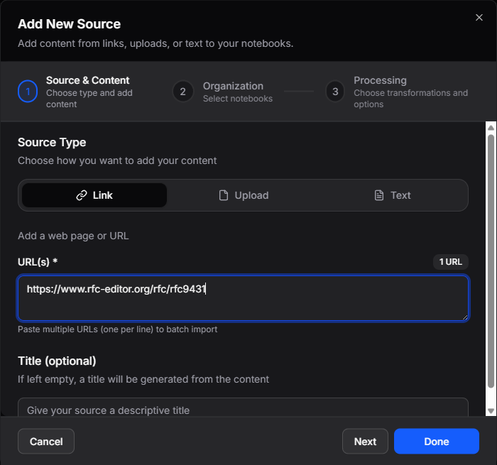This screenshot has width=497, height=465.
Task: Click the URL textarea resize handle
Action: click(x=464, y=317)
